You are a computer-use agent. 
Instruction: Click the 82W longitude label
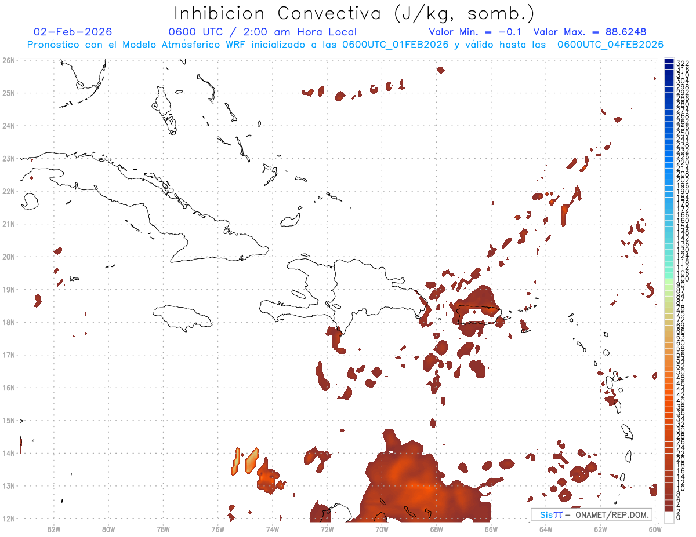tap(54, 529)
